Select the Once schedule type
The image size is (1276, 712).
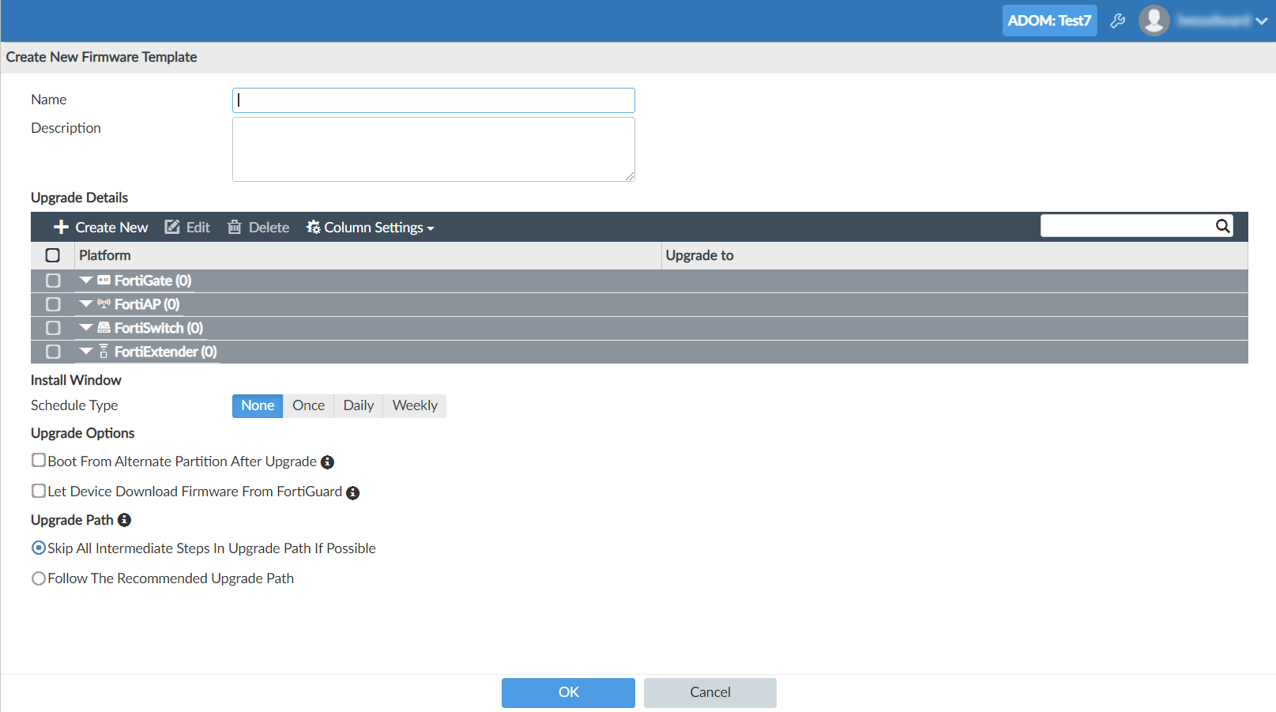tap(309, 405)
